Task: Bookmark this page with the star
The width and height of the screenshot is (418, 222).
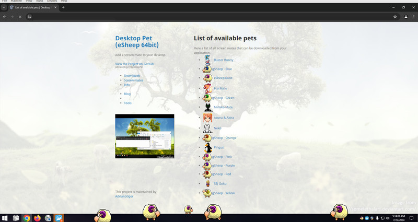Action: (x=395, y=17)
